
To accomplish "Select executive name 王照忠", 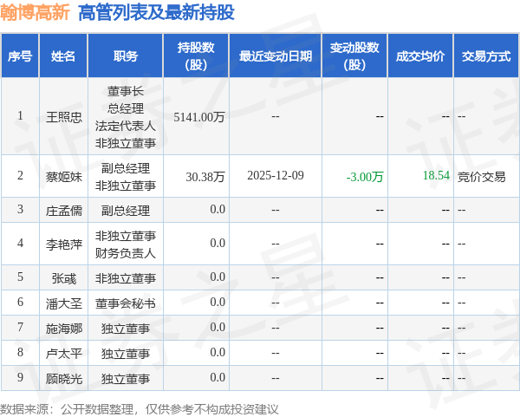I will [x=63, y=117].
